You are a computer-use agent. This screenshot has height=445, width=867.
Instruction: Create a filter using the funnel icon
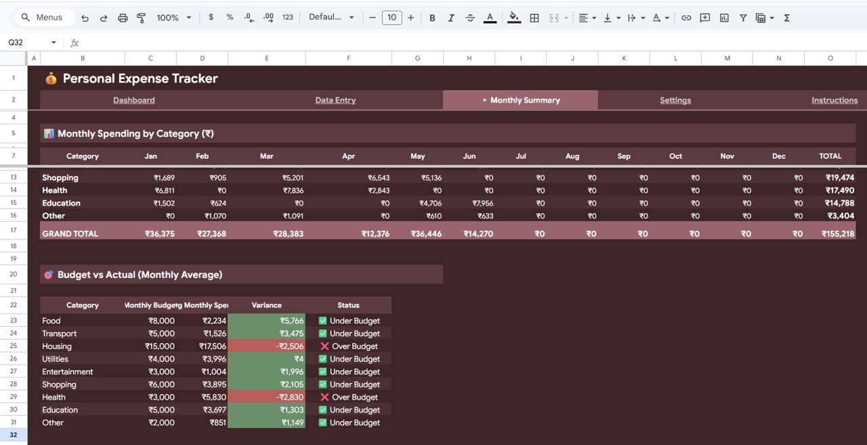point(743,18)
